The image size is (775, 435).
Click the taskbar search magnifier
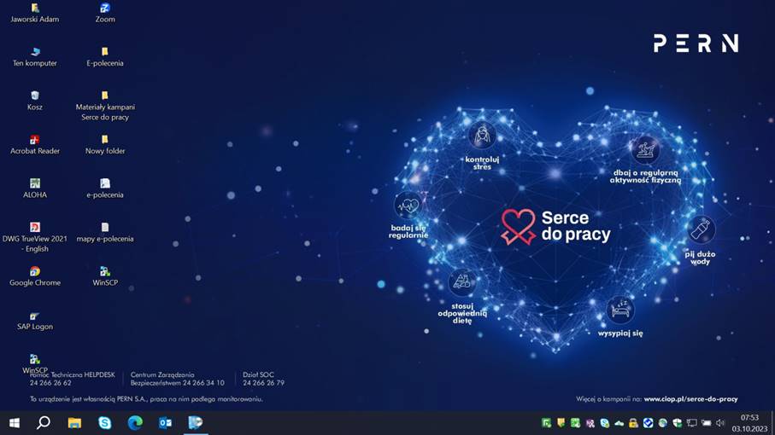[x=44, y=422]
